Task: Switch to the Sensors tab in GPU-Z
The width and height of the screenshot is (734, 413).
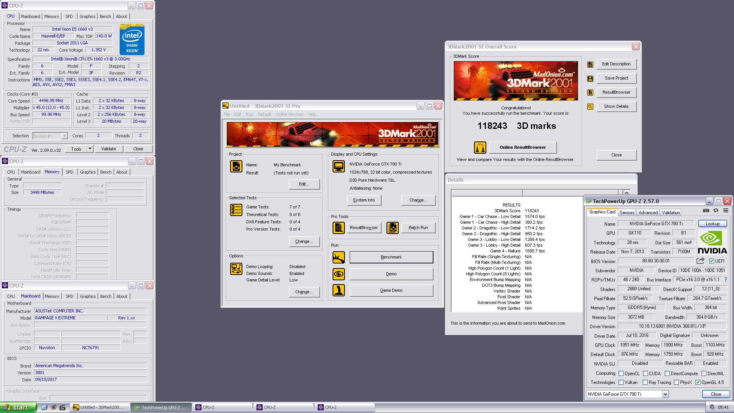Action: click(x=627, y=213)
